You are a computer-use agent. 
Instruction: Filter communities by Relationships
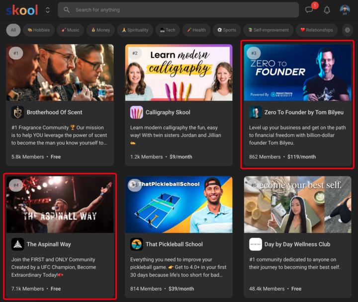click(x=317, y=30)
